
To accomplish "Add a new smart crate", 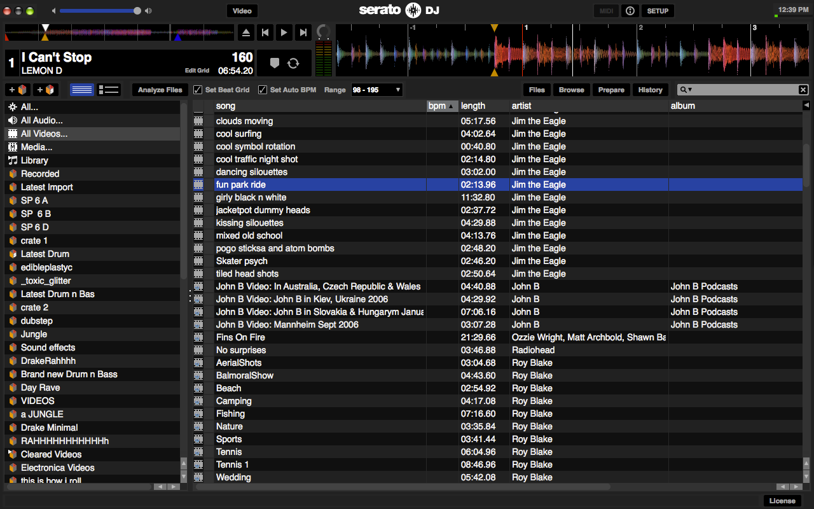I will point(46,90).
